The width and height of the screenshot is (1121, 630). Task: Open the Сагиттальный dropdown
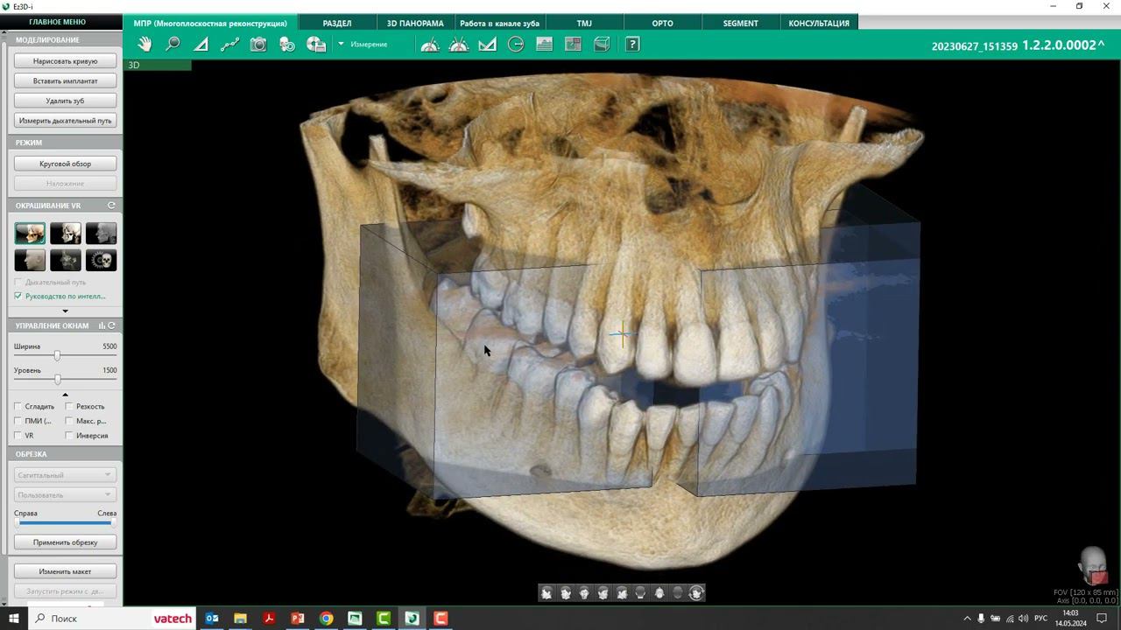pyautogui.click(x=65, y=475)
